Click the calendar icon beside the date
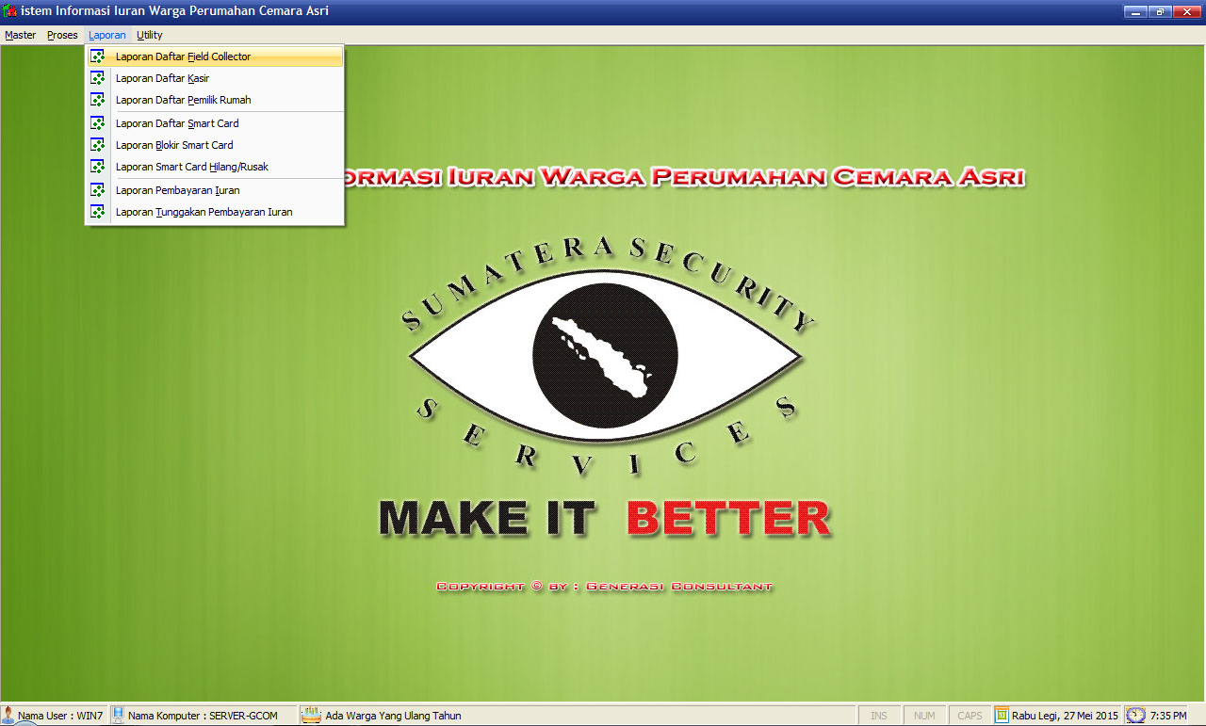Viewport: 1206px width, 726px height. [1002, 716]
